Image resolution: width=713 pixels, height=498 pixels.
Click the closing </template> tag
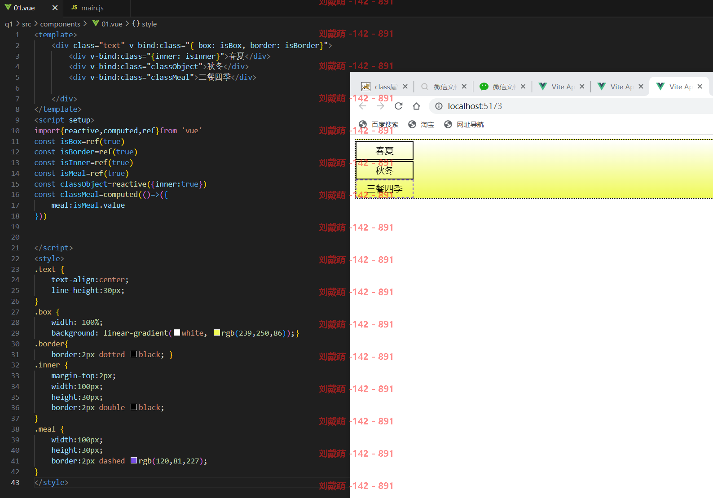click(x=58, y=109)
